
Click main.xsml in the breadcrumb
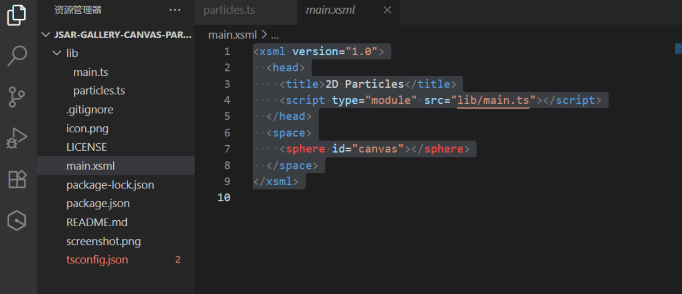(232, 35)
